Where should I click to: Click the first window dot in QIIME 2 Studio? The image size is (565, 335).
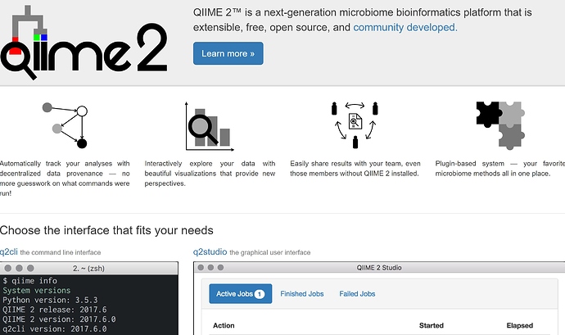[x=201, y=267]
